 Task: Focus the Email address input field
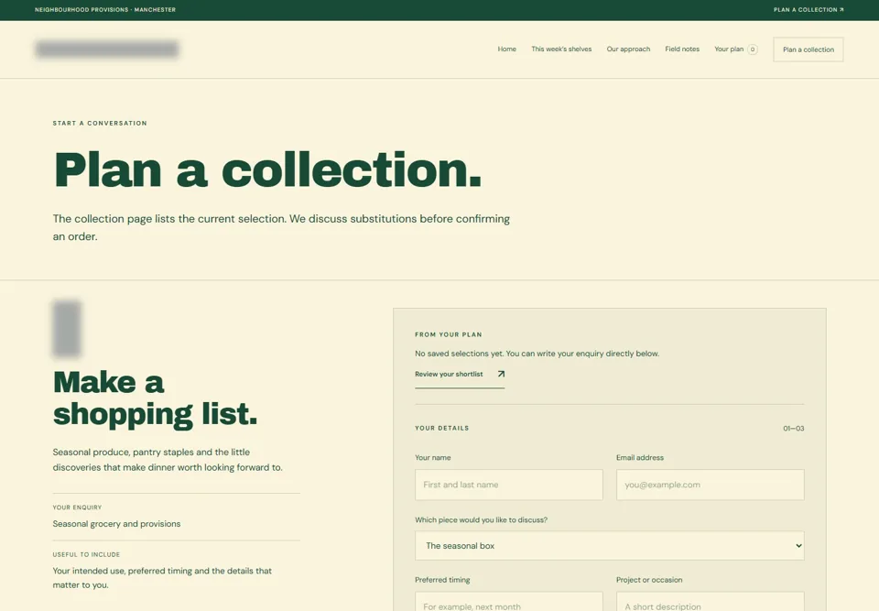point(710,485)
